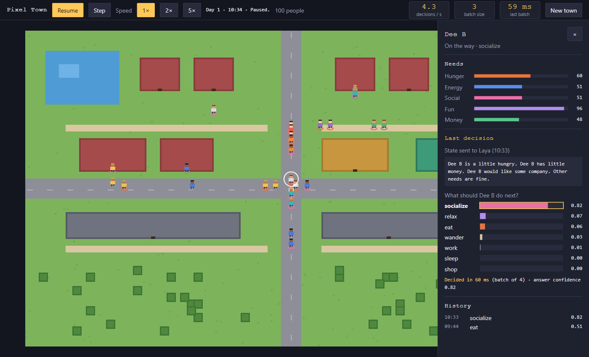Close the Dee B details panel
Viewport: 589px width, 357px height.
(575, 34)
